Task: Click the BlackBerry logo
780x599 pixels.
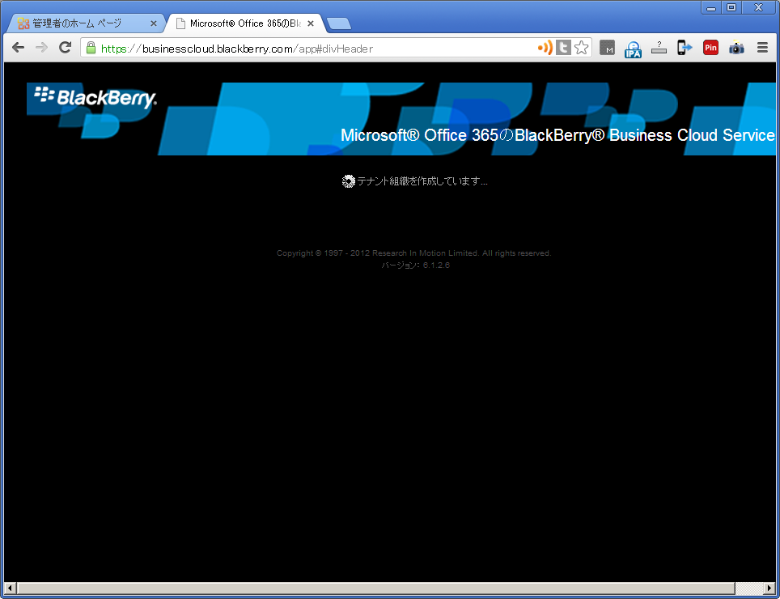Action: (95, 97)
